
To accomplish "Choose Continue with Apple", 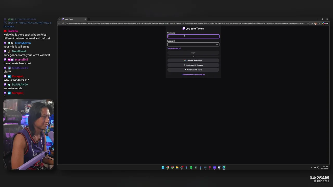I will pyautogui.click(x=193, y=70).
